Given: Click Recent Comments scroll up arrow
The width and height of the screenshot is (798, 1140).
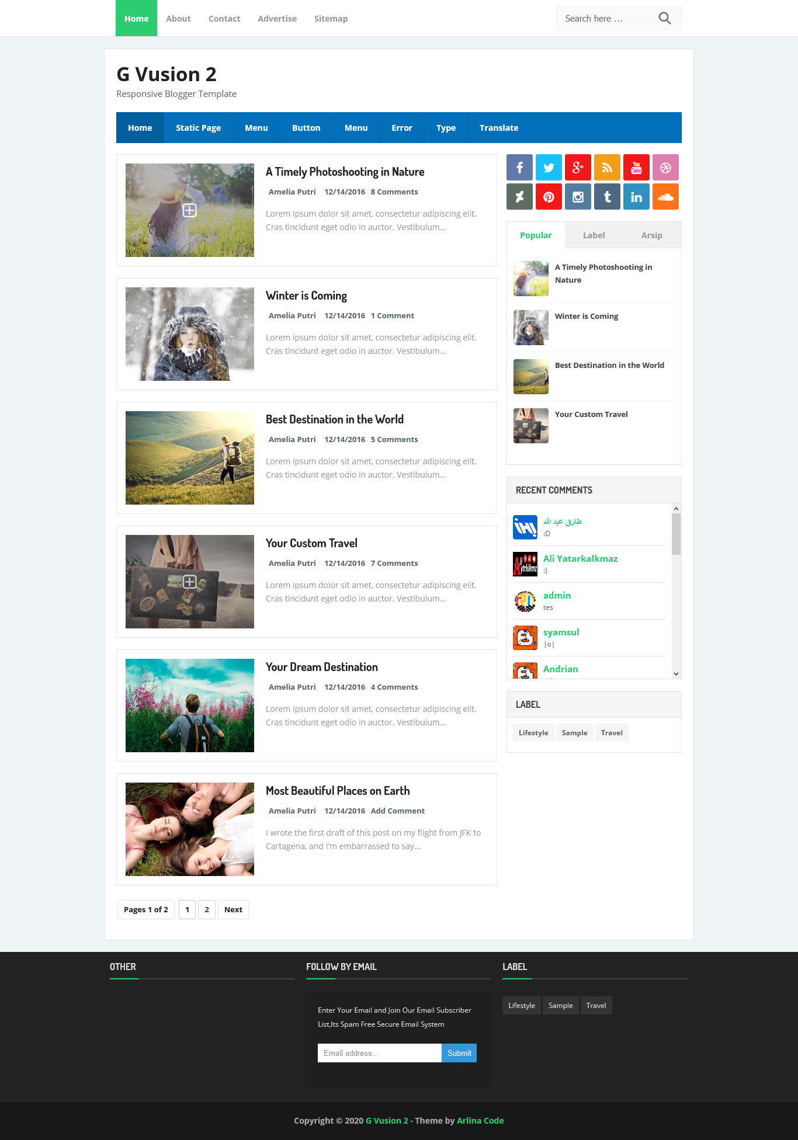Looking at the screenshot, I should [x=676, y=509].
